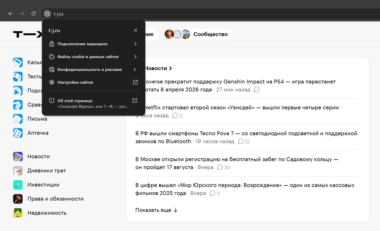Image resolution: width=380 pixels, height=231 pixels.
Task: Click the ad privacy icon in popup
Action: pos(52,69)
